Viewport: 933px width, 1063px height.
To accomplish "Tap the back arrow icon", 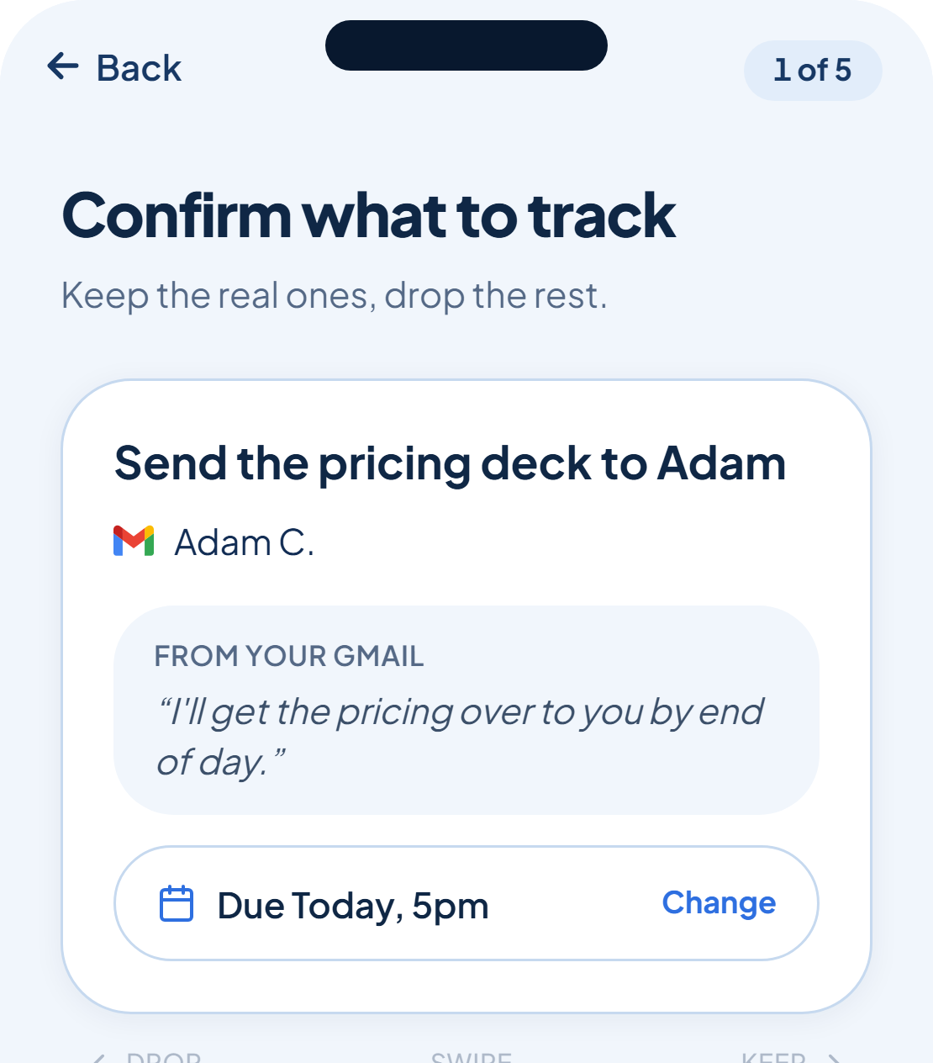I will [63, 66].
